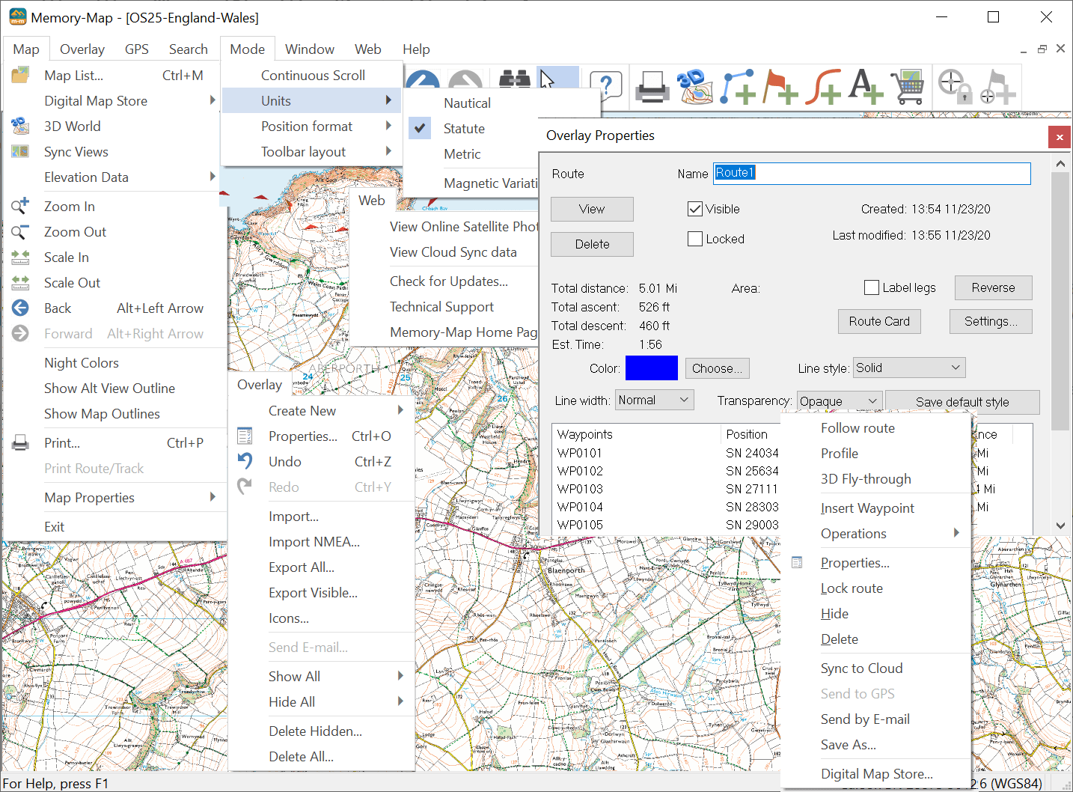Click the printer icon in the toolbar
This screenshot has width=1073, height=792.
(x=652, y=87)
